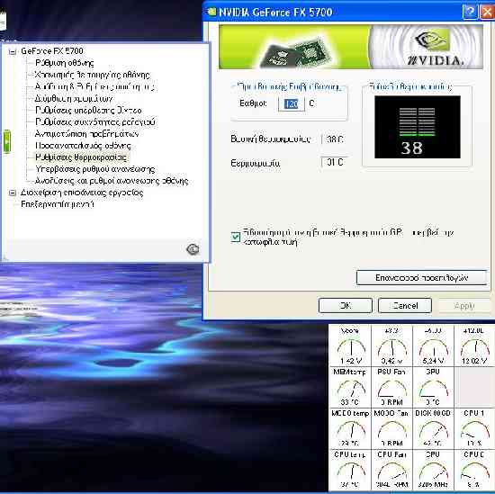495x494 pixels.
Task: Collapse the GeForce FX 5700 tree node
Action: pos(13,51)
